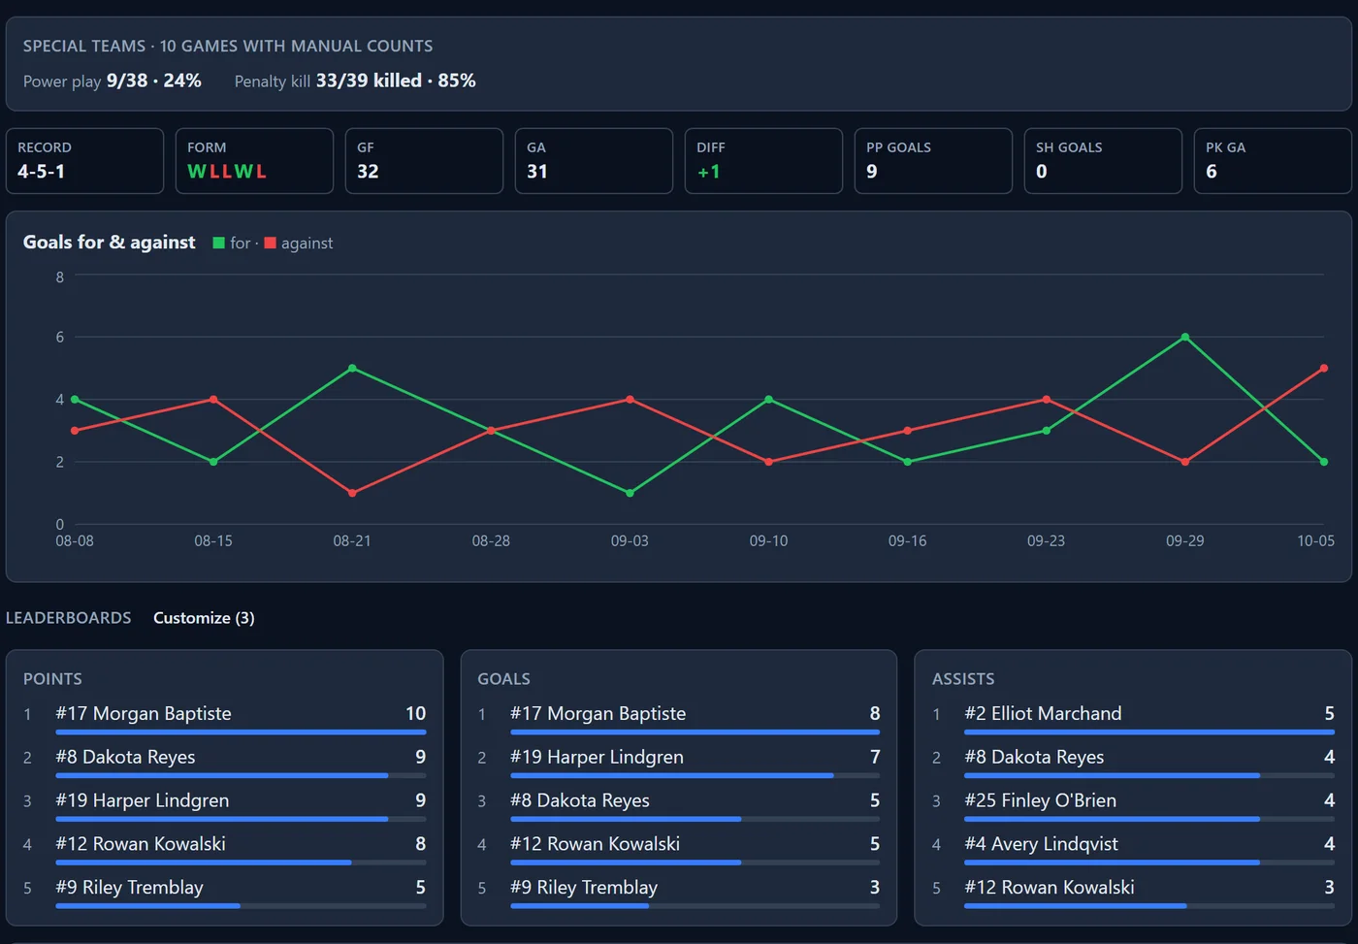Image resolution: width=1358 pixels, height=944 pixels.
Task: Click the red 'against' legend swatch
Action: click(271, 243)
